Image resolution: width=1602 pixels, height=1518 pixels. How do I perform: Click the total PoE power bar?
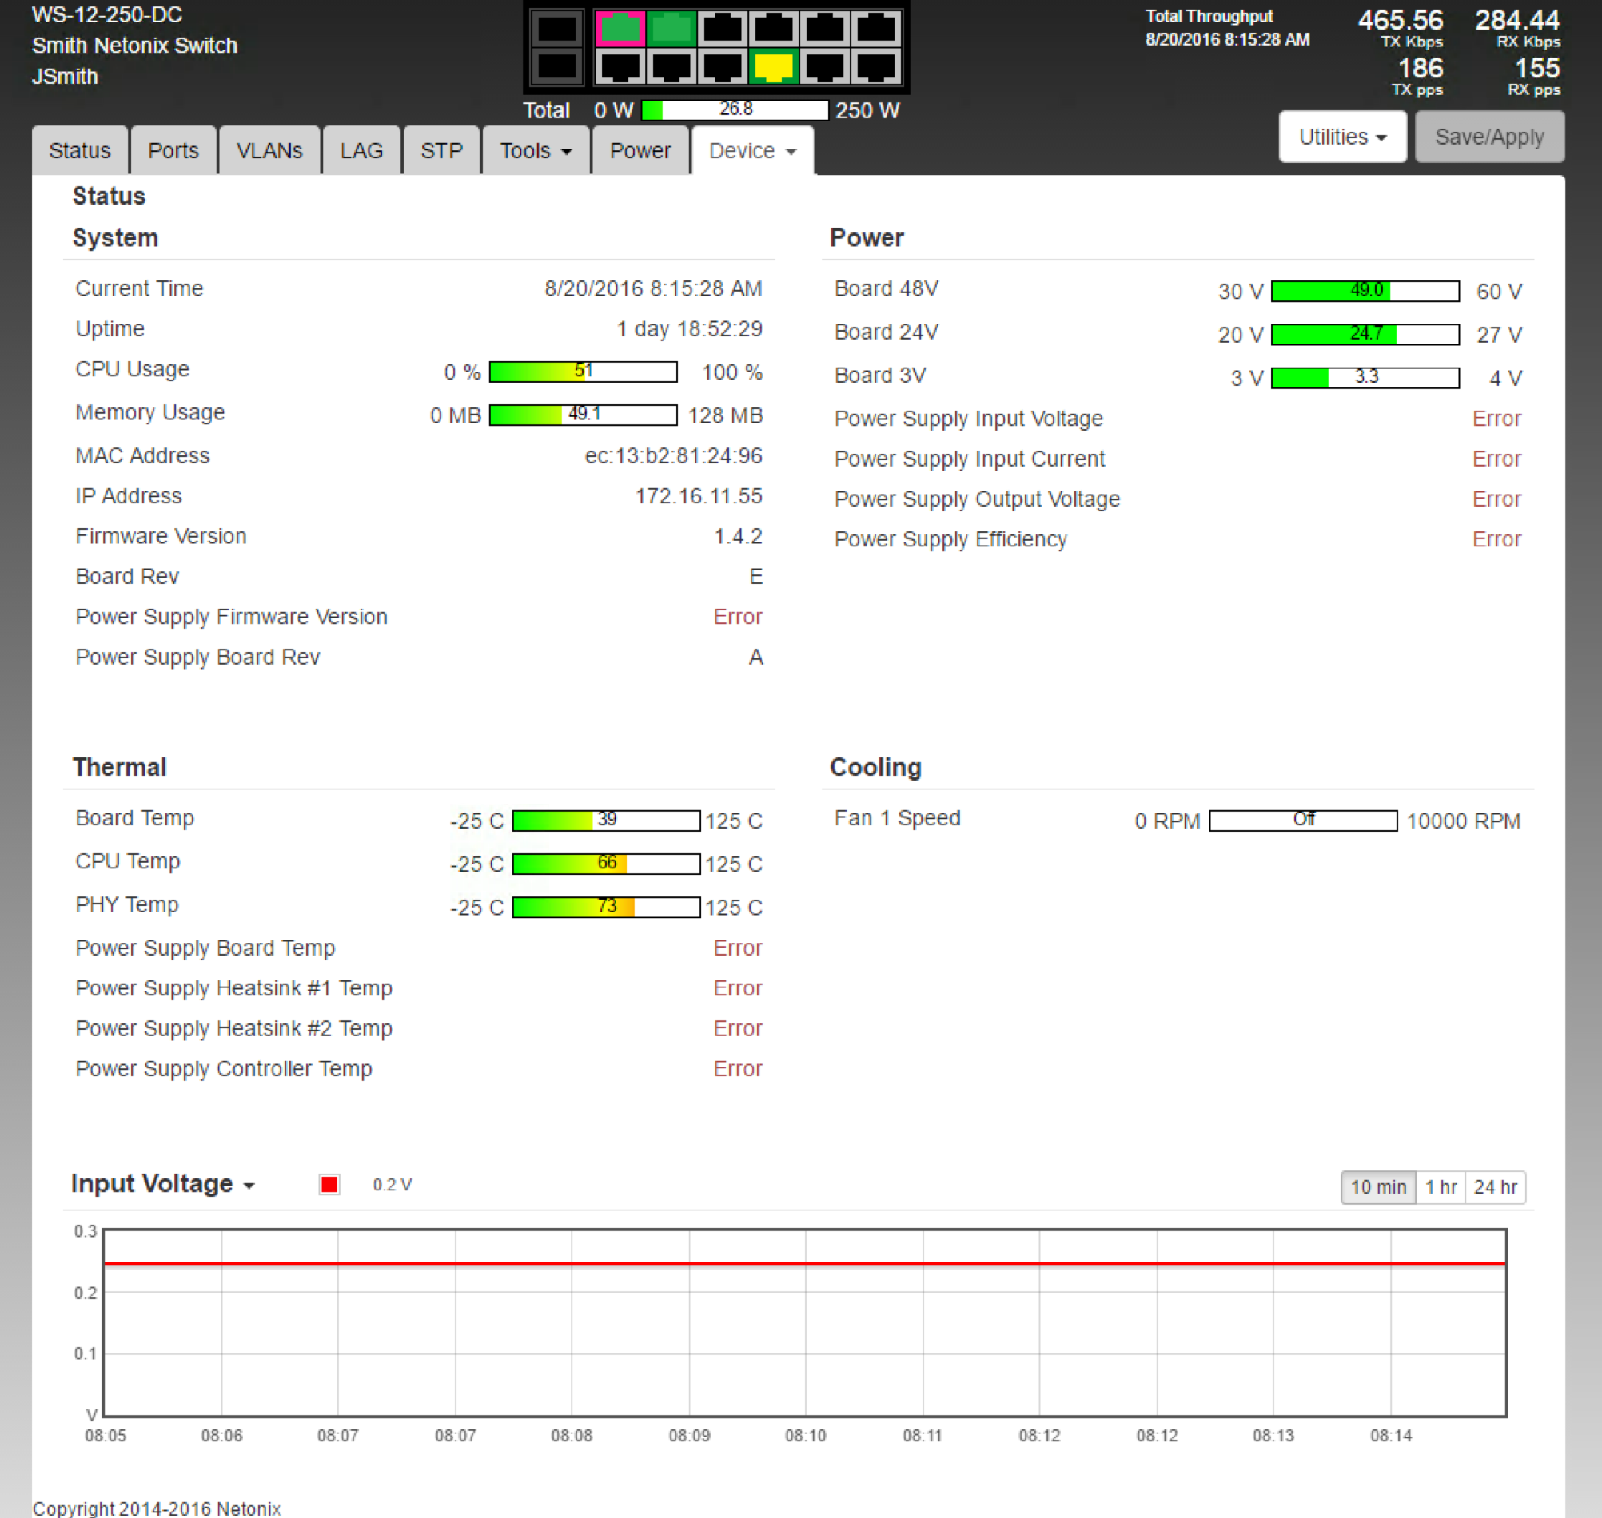734,110
